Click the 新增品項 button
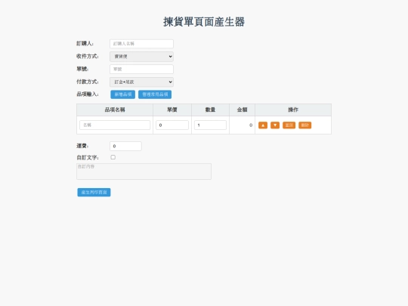 (123, 94)
